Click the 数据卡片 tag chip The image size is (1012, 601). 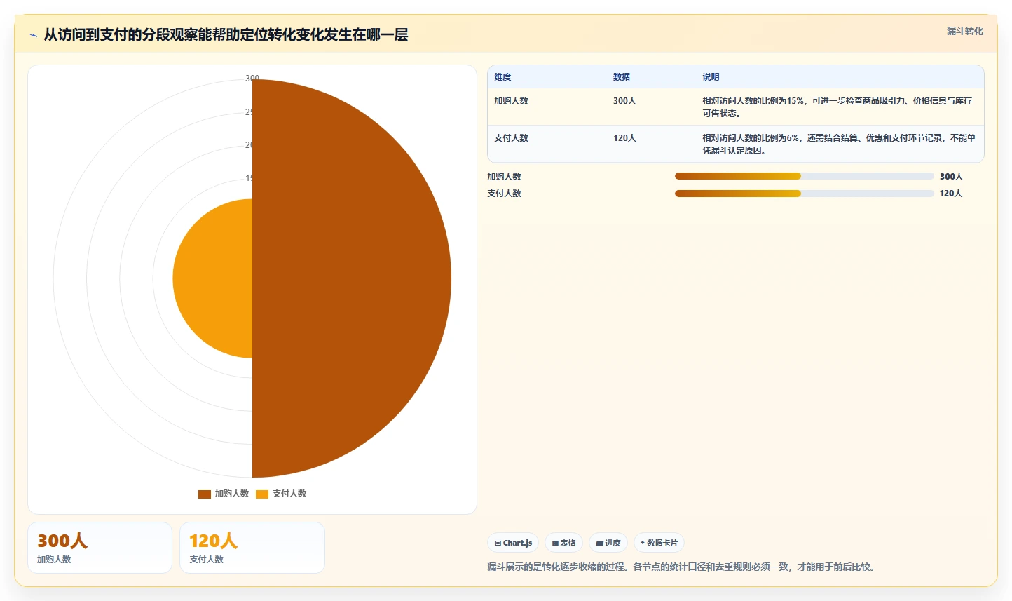(x=659, y=543)
